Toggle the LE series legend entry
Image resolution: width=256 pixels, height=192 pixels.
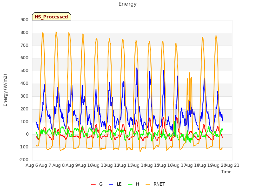click(115, 184)
